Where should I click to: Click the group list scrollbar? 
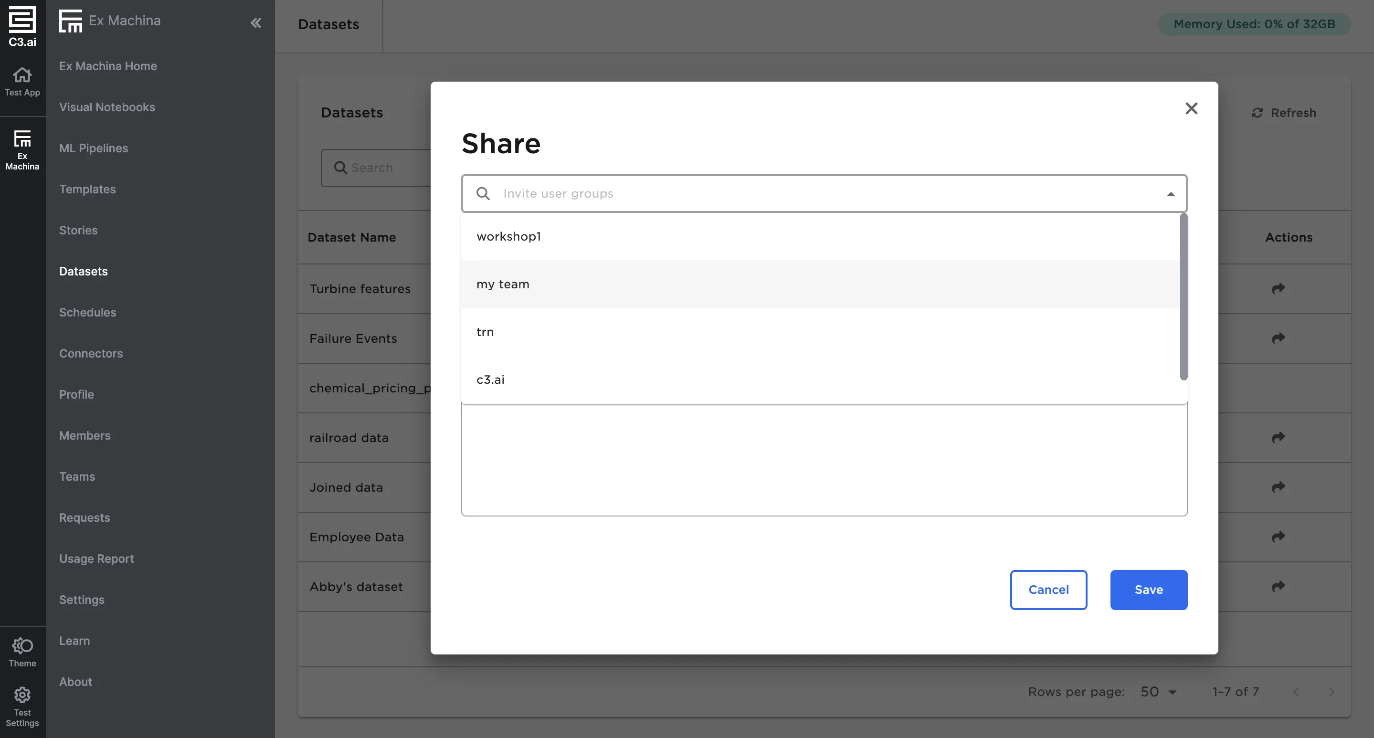pos(1183,296)
